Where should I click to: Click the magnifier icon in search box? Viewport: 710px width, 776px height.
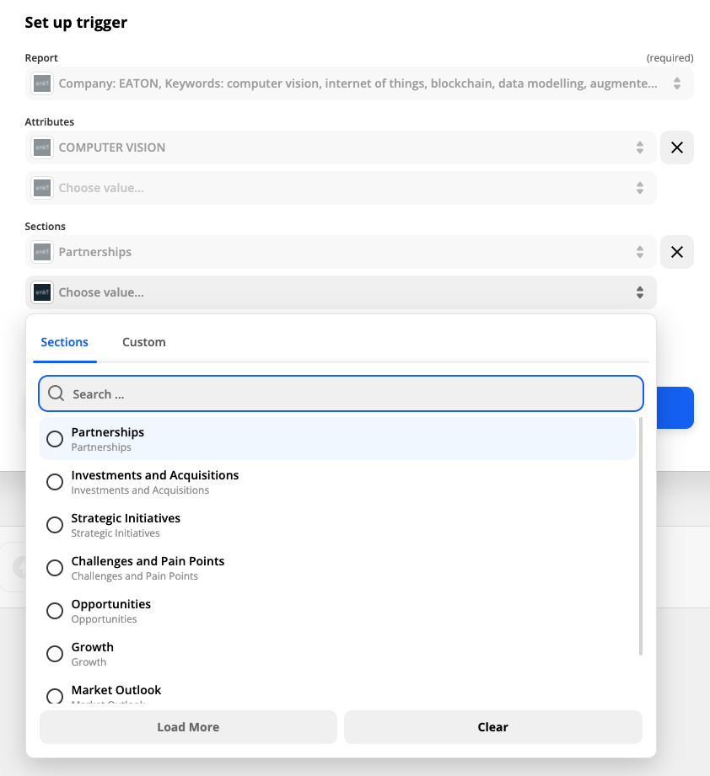click(x=56, y=393)
